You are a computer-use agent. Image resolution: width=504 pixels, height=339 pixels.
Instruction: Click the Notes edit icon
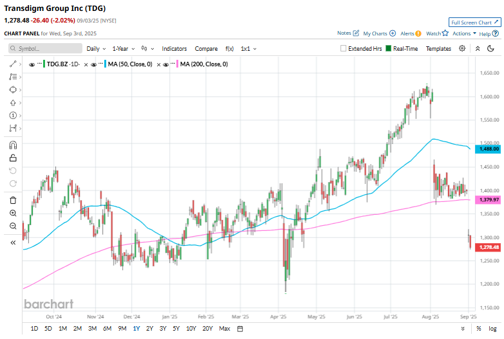point(356,33)
